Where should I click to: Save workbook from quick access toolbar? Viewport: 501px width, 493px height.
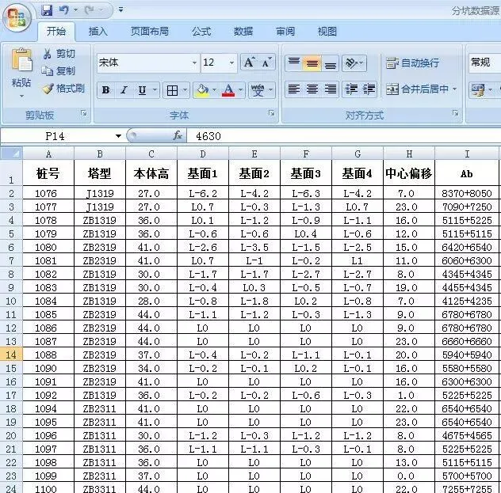[47, 10]
